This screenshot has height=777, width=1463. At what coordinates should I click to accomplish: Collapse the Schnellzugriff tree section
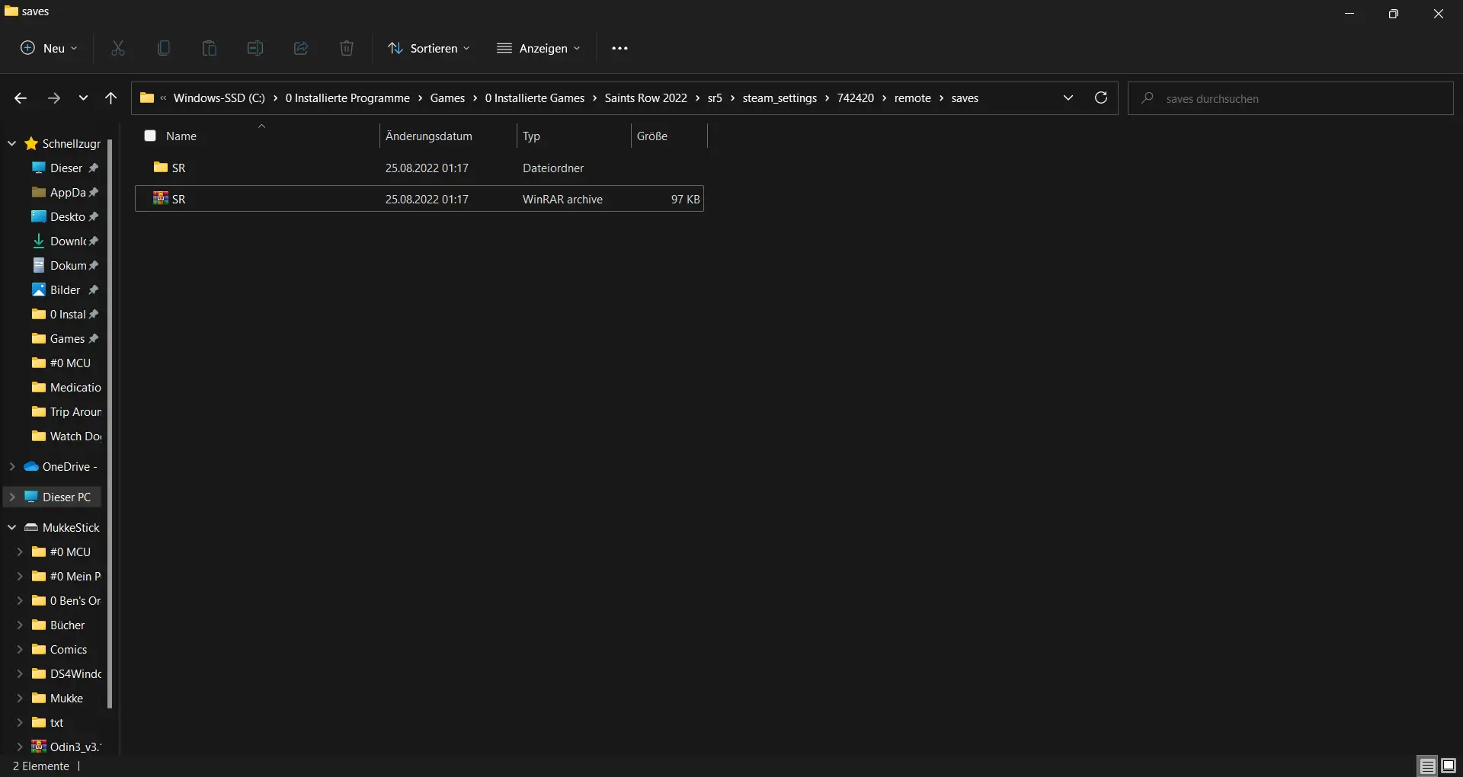click(11, 143)
